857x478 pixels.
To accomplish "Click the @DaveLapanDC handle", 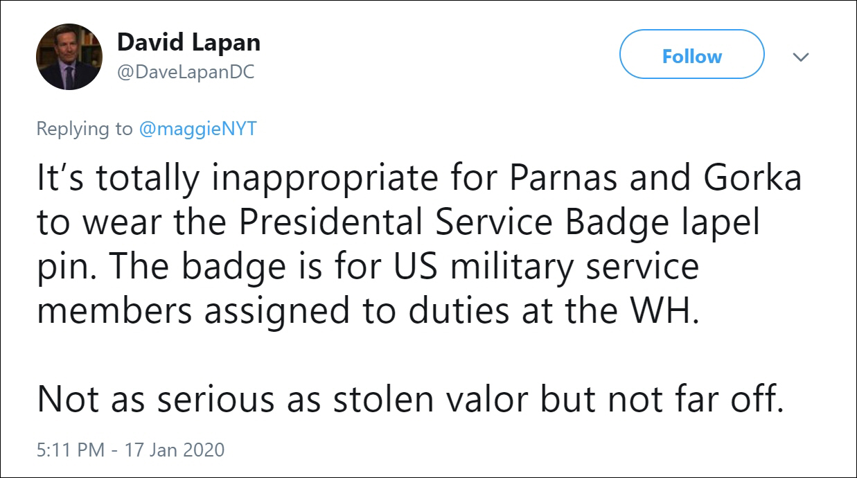I will pyautogui.click(x=186, y=72).
